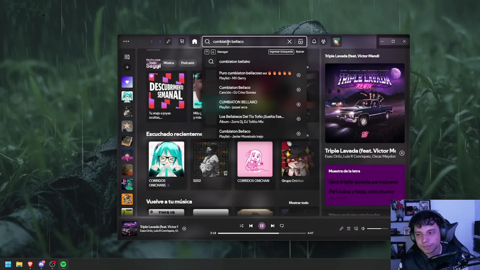Click the pencil edit icon in top bar
480x270 pixels.
[168, 42]
